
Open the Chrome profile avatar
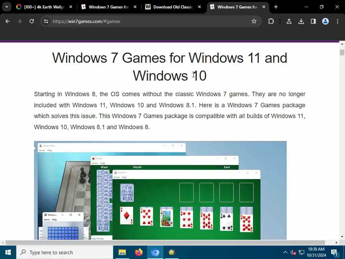point(325,21)
